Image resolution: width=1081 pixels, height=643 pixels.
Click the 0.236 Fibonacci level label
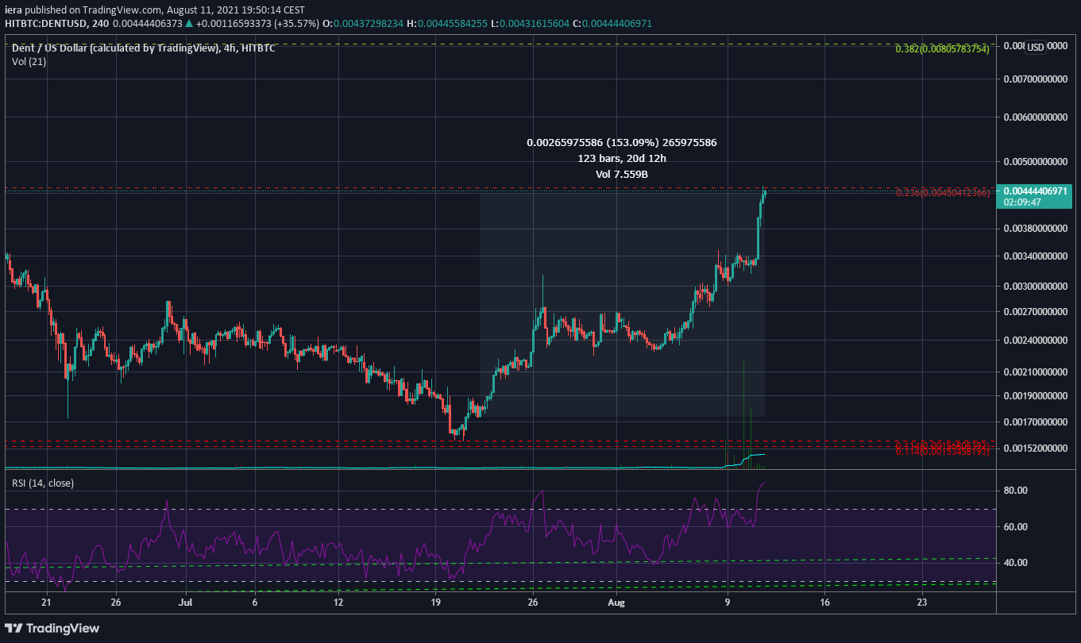coord(942,193)
